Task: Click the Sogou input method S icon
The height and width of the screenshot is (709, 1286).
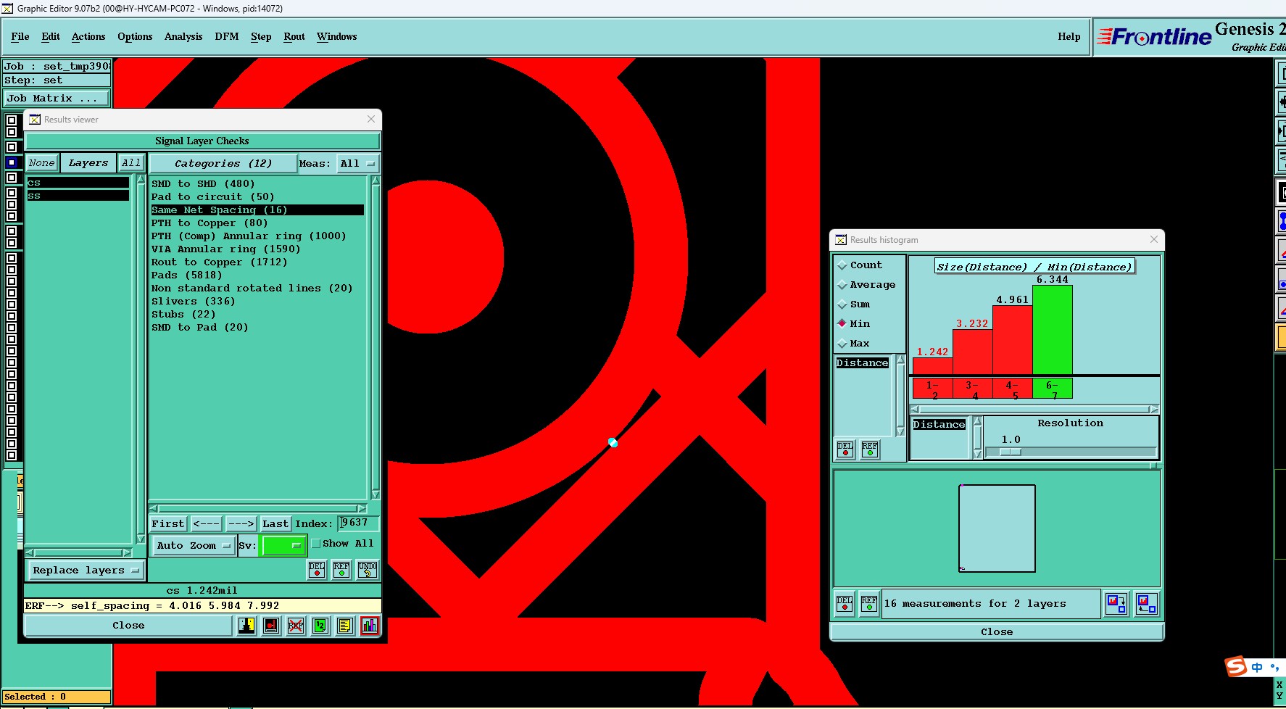Action: pos(1236,666)
